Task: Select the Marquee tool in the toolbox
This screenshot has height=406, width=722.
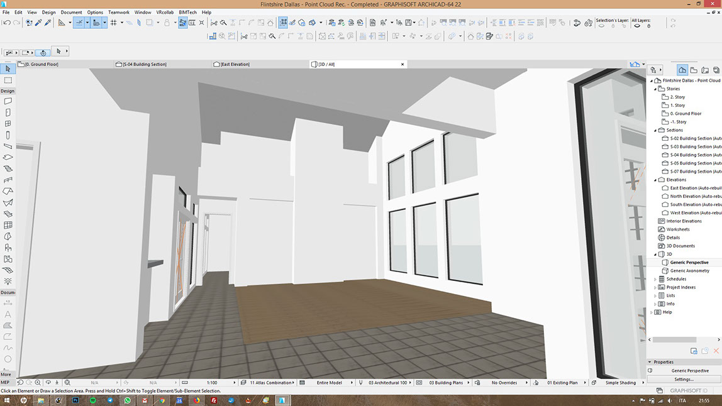Action: tap(8, 80)
